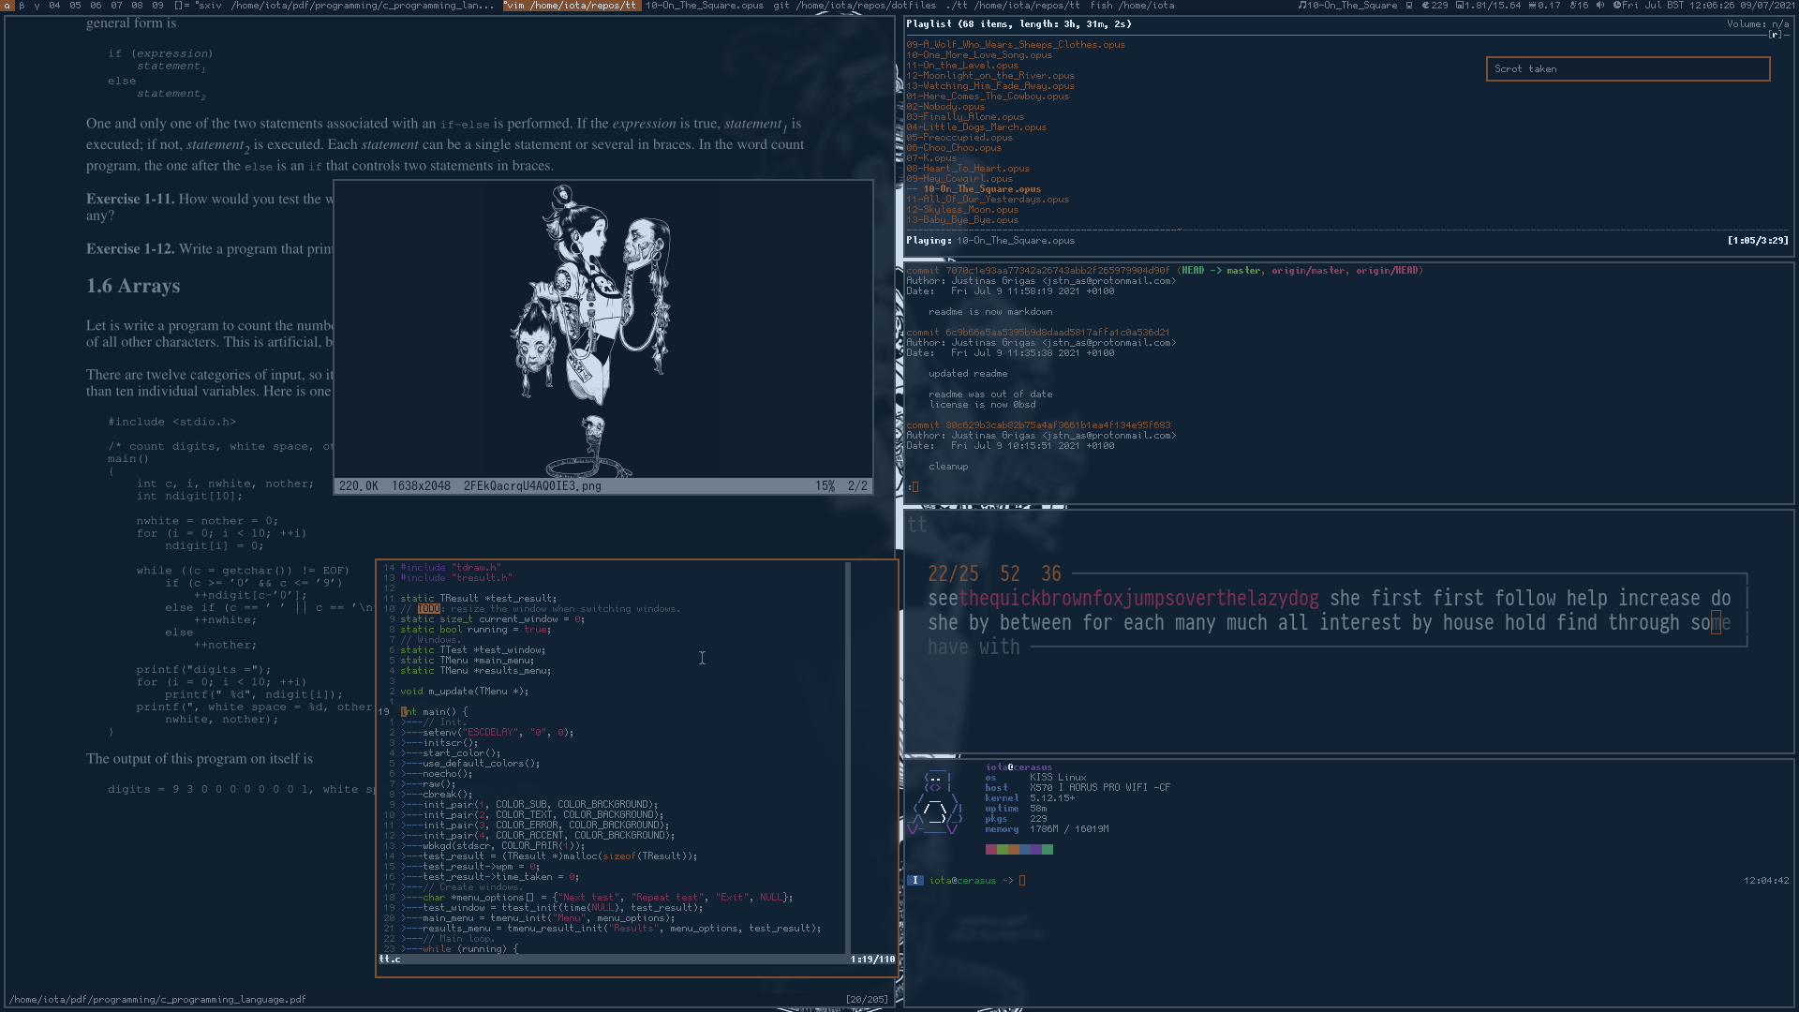Click the package count icon showing 229
Image resolution: width=1799 pixels, height=1012 pixels.
[1425, 6]
